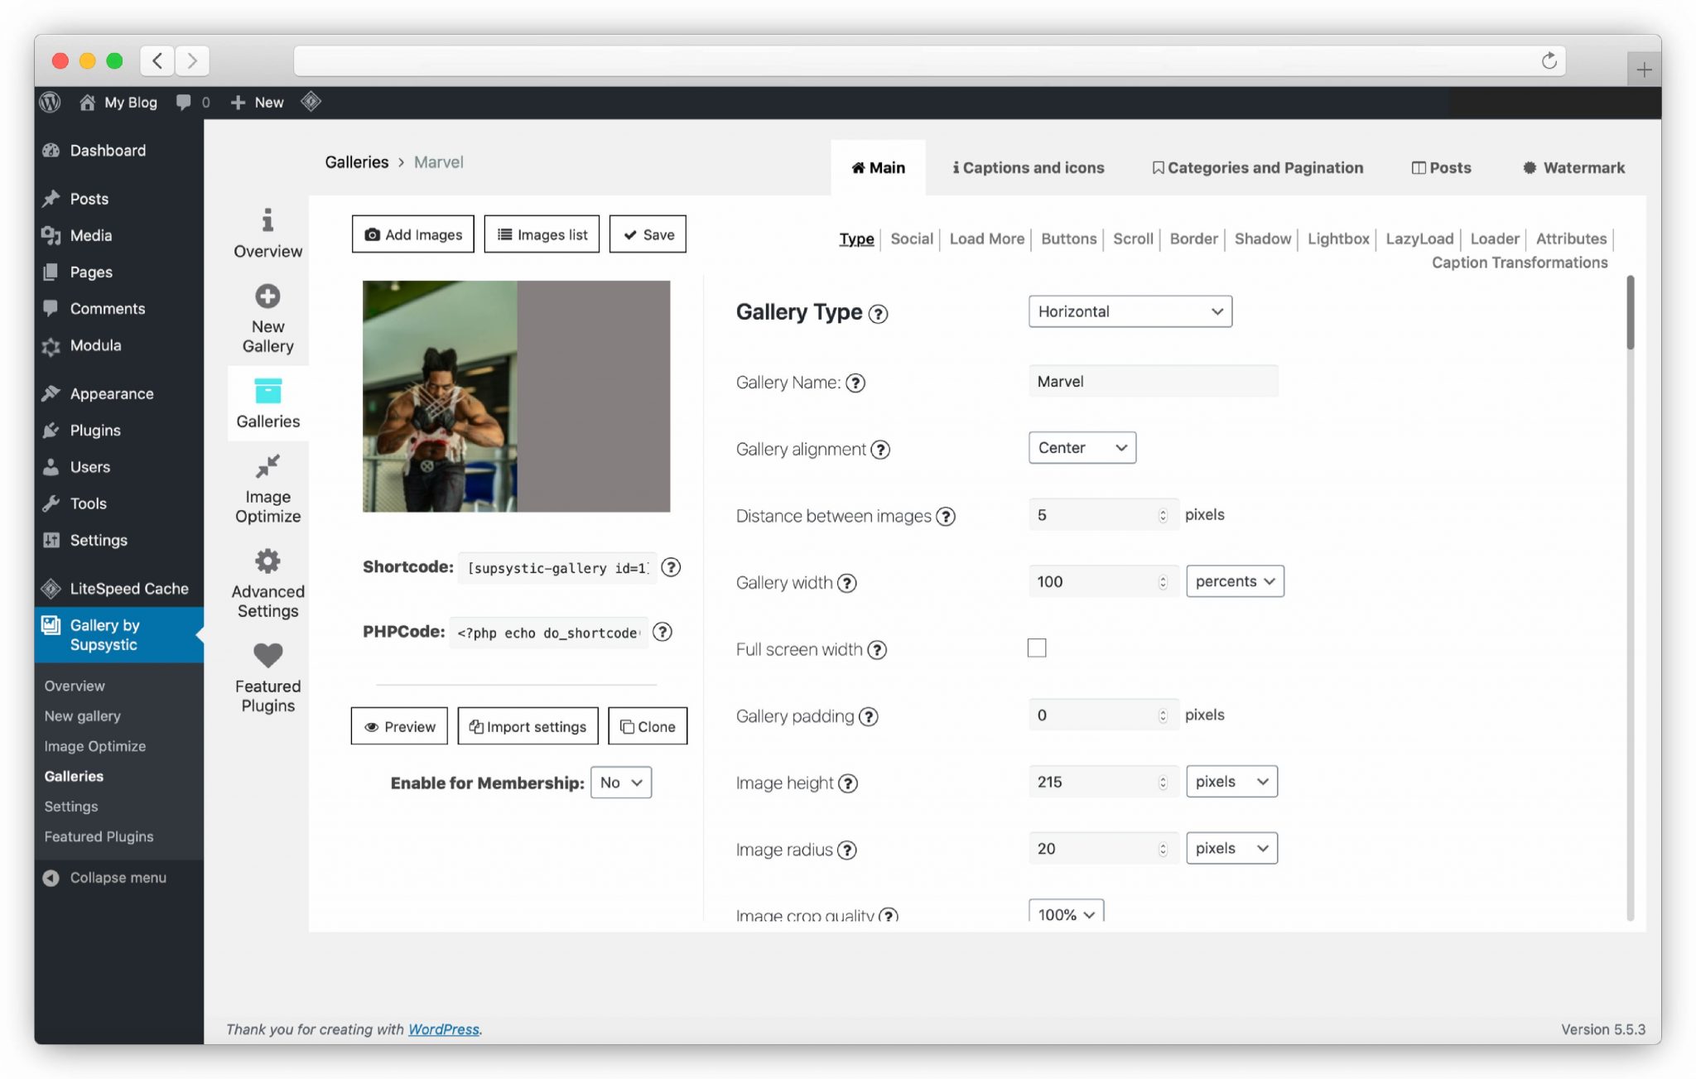Open the WordPress logo menu in the admin bar

(x=50, y=102)
